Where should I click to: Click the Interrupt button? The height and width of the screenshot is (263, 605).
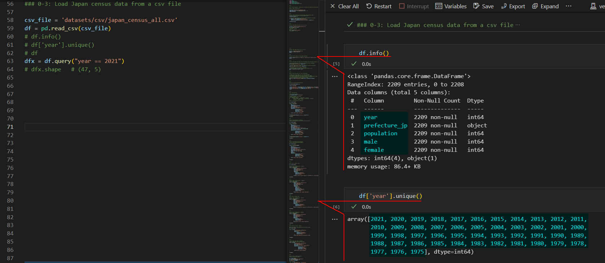(x=414, y=6)
